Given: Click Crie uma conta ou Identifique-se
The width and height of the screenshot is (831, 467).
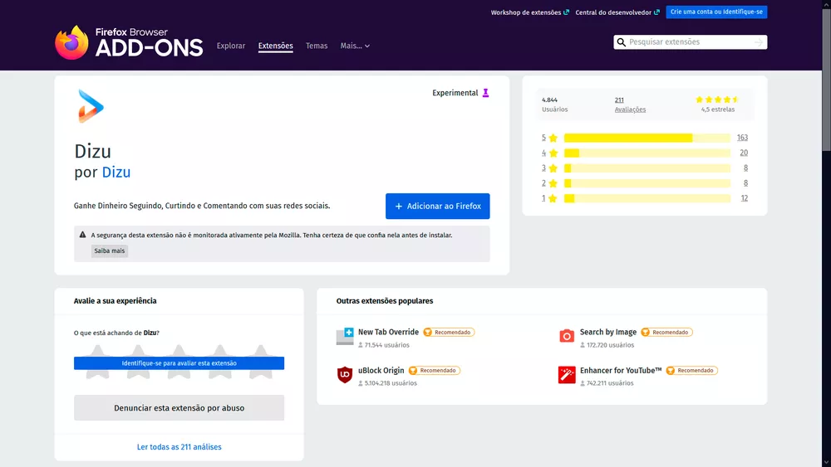Looking at the screenshot, I should pyautogui.click(x=716, y=12).
